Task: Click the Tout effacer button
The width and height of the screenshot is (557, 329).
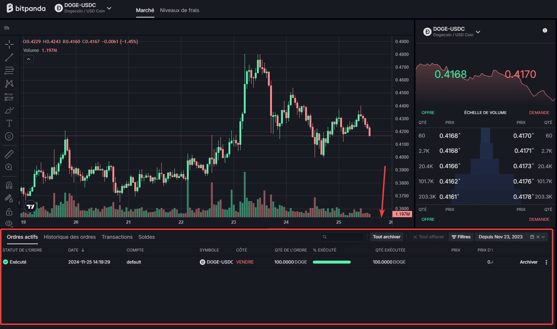Action: (x=429, y=237)
